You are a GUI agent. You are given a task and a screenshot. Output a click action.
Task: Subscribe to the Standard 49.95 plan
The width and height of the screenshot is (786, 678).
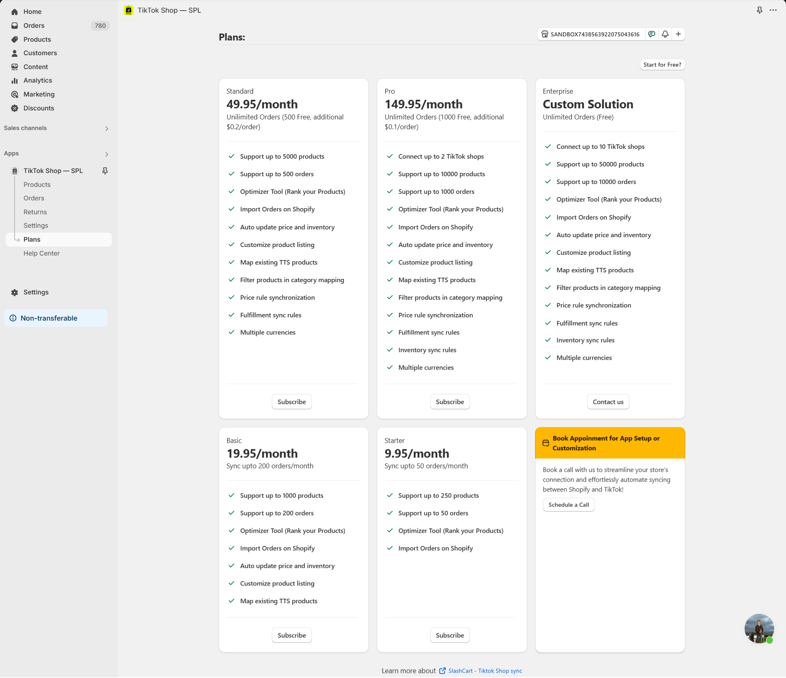[291, 402]
